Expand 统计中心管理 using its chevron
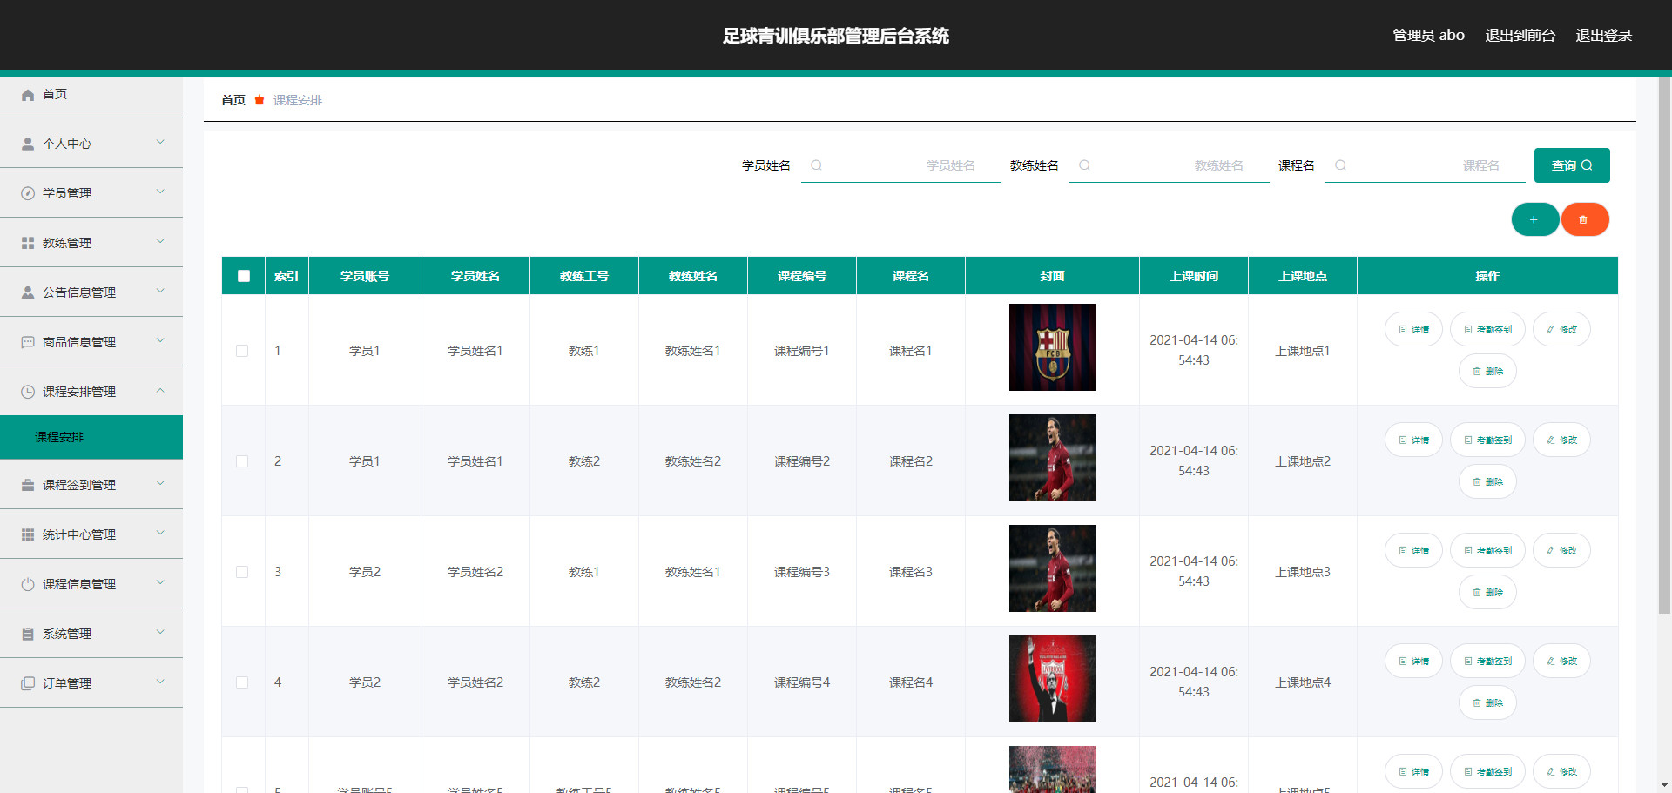This screenshot has width=1672, height=793. 160,533
